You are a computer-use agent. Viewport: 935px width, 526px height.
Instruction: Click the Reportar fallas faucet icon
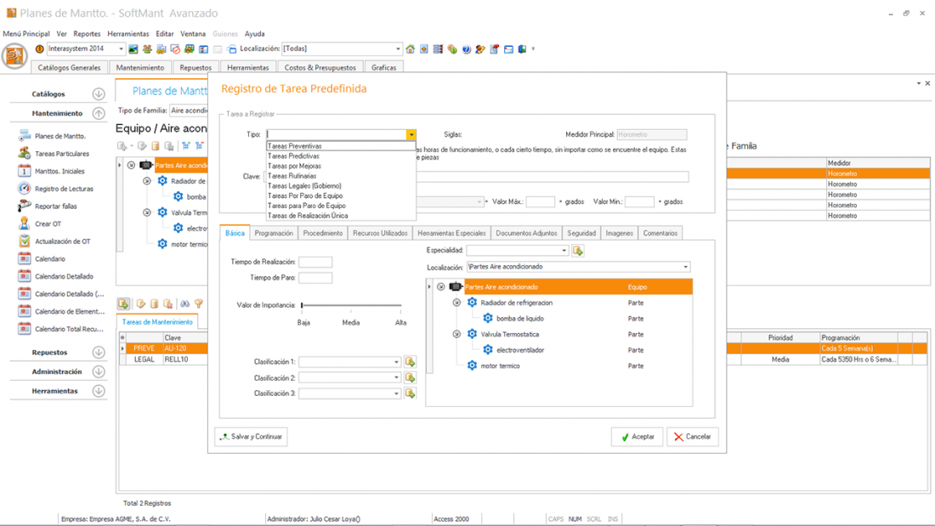click(25, 206)
